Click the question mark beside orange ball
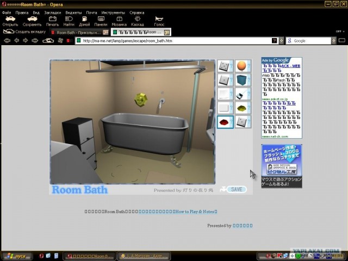Viewport: 348px width, 261px height. (x=249, y=66)
